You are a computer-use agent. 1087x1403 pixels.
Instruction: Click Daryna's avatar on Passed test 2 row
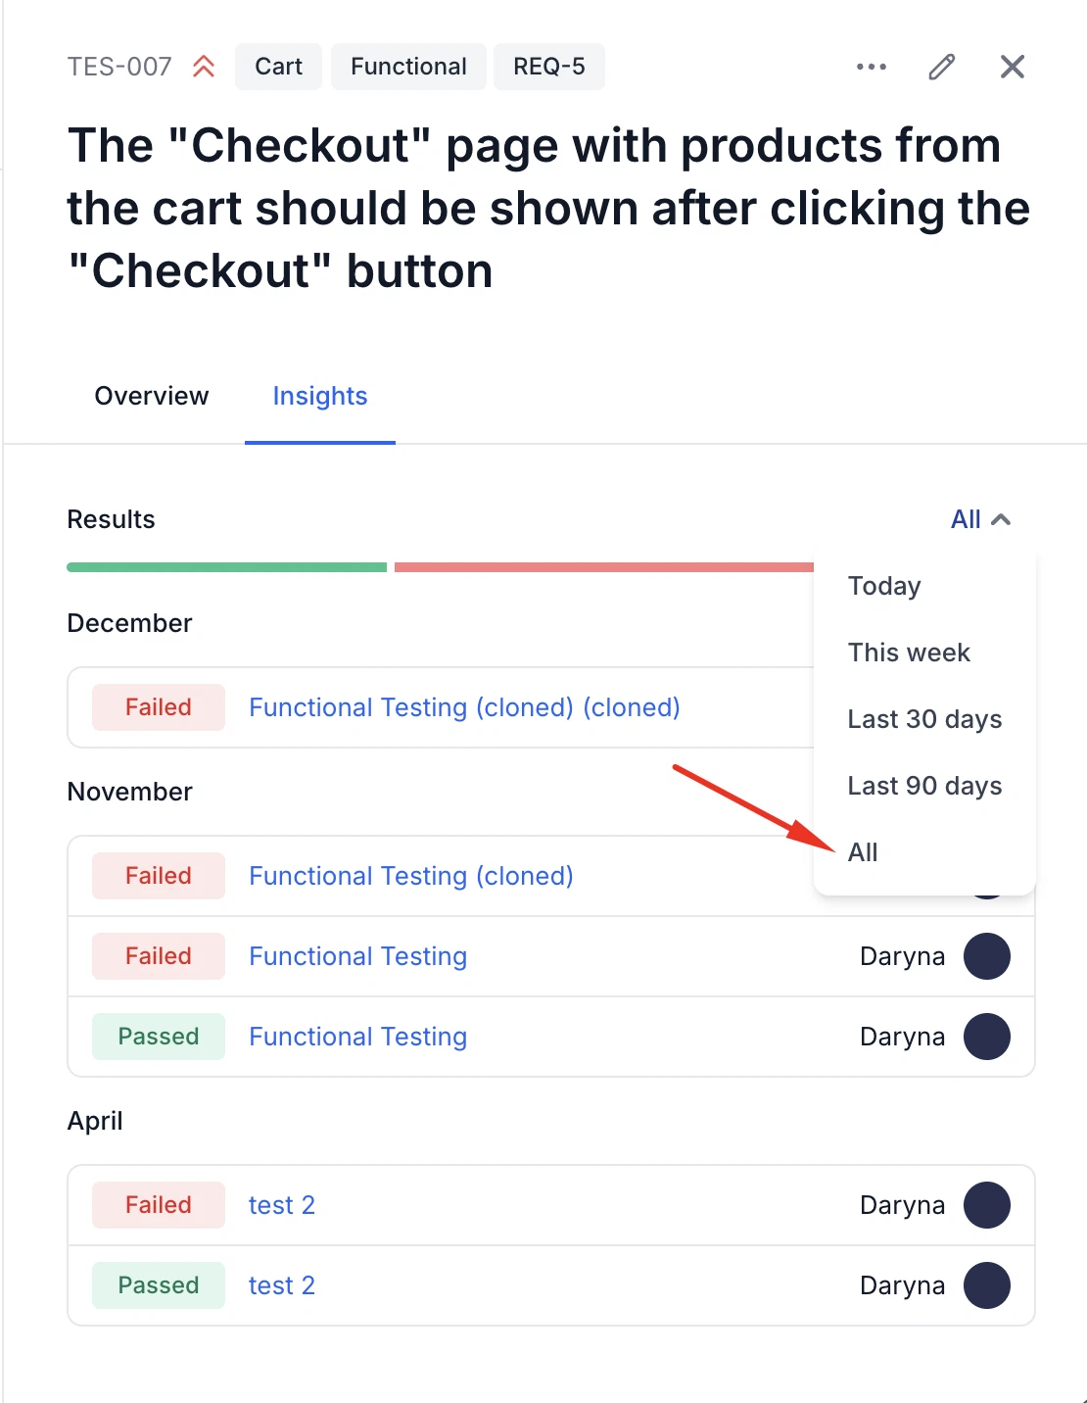point(986,1285)
